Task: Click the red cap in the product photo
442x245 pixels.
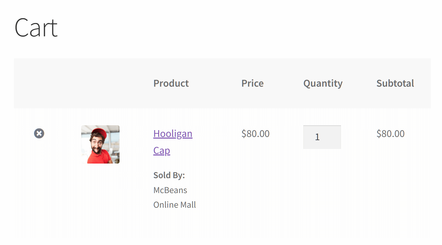Action: coord(100,132)
